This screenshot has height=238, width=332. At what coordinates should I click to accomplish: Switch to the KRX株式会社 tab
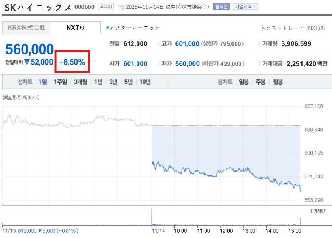pyautogui.click(x=26, y=28)
